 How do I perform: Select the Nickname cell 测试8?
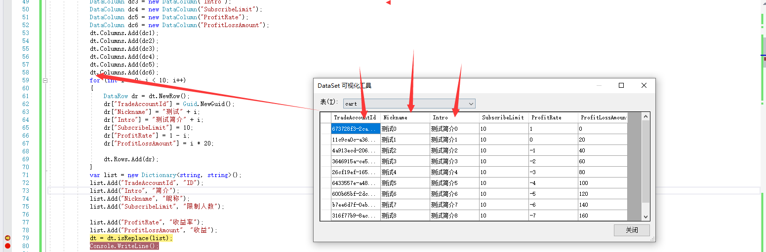tap(405, 216)
